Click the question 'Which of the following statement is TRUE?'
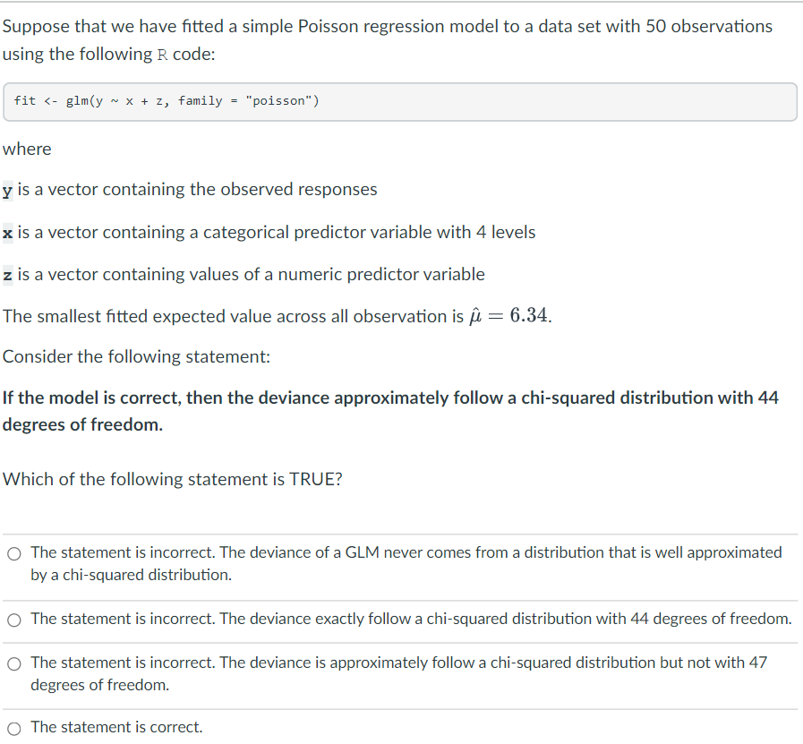Screen dimensions: 803x744 click(175, 479)
